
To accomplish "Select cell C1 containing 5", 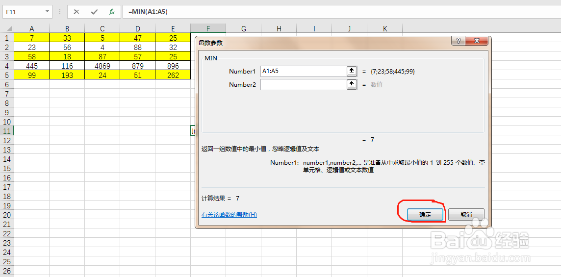I will (x=102, y=38).
